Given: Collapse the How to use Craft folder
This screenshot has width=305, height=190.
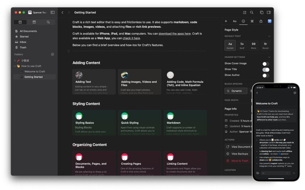Looking at the screenshot, I should point(15,66).
